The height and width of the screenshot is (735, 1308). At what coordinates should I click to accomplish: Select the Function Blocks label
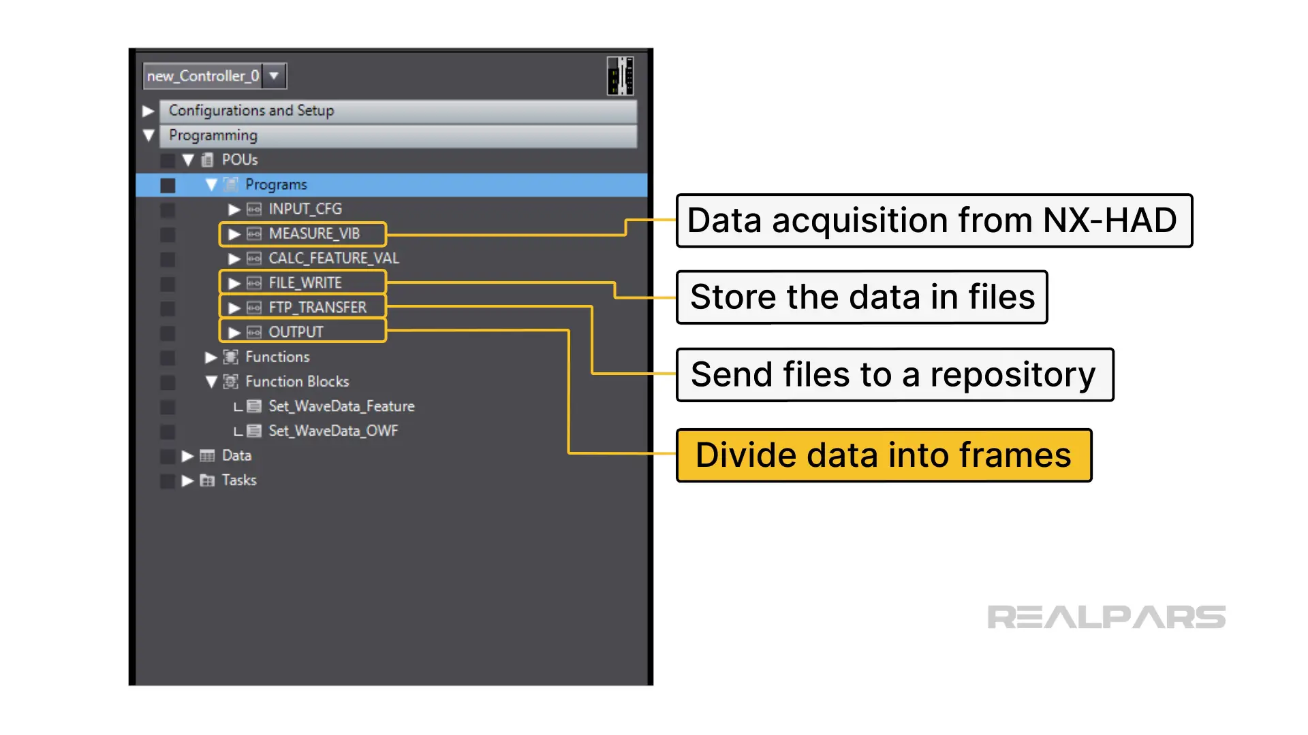pos(297,381)
